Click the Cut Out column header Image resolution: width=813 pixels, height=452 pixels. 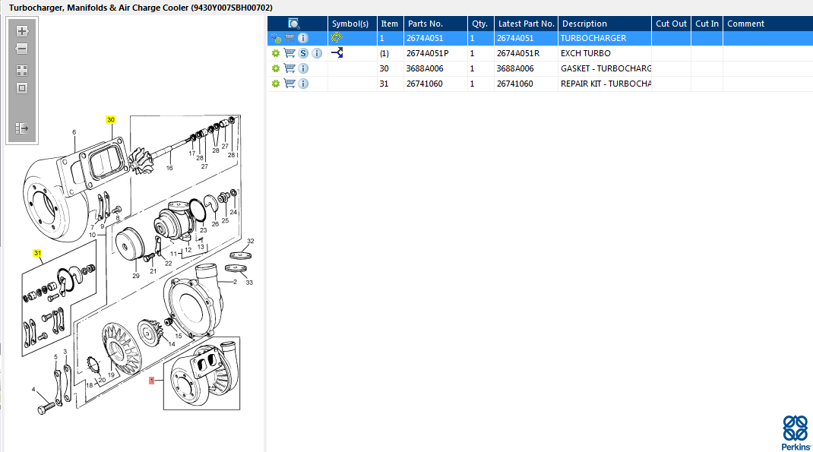[671, 24]
